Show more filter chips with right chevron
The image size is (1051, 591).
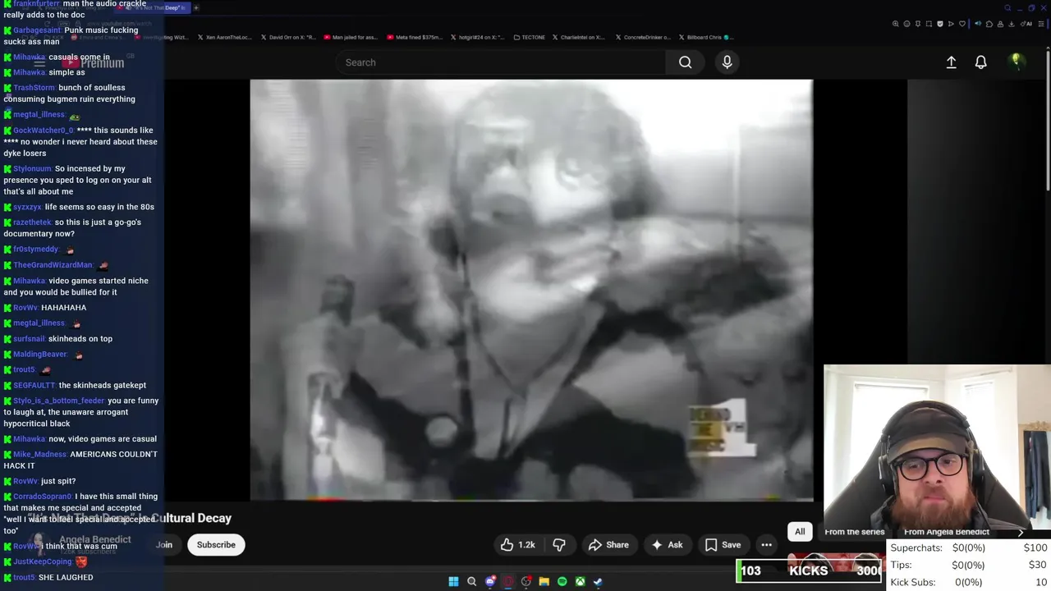tap(1021, 532)
